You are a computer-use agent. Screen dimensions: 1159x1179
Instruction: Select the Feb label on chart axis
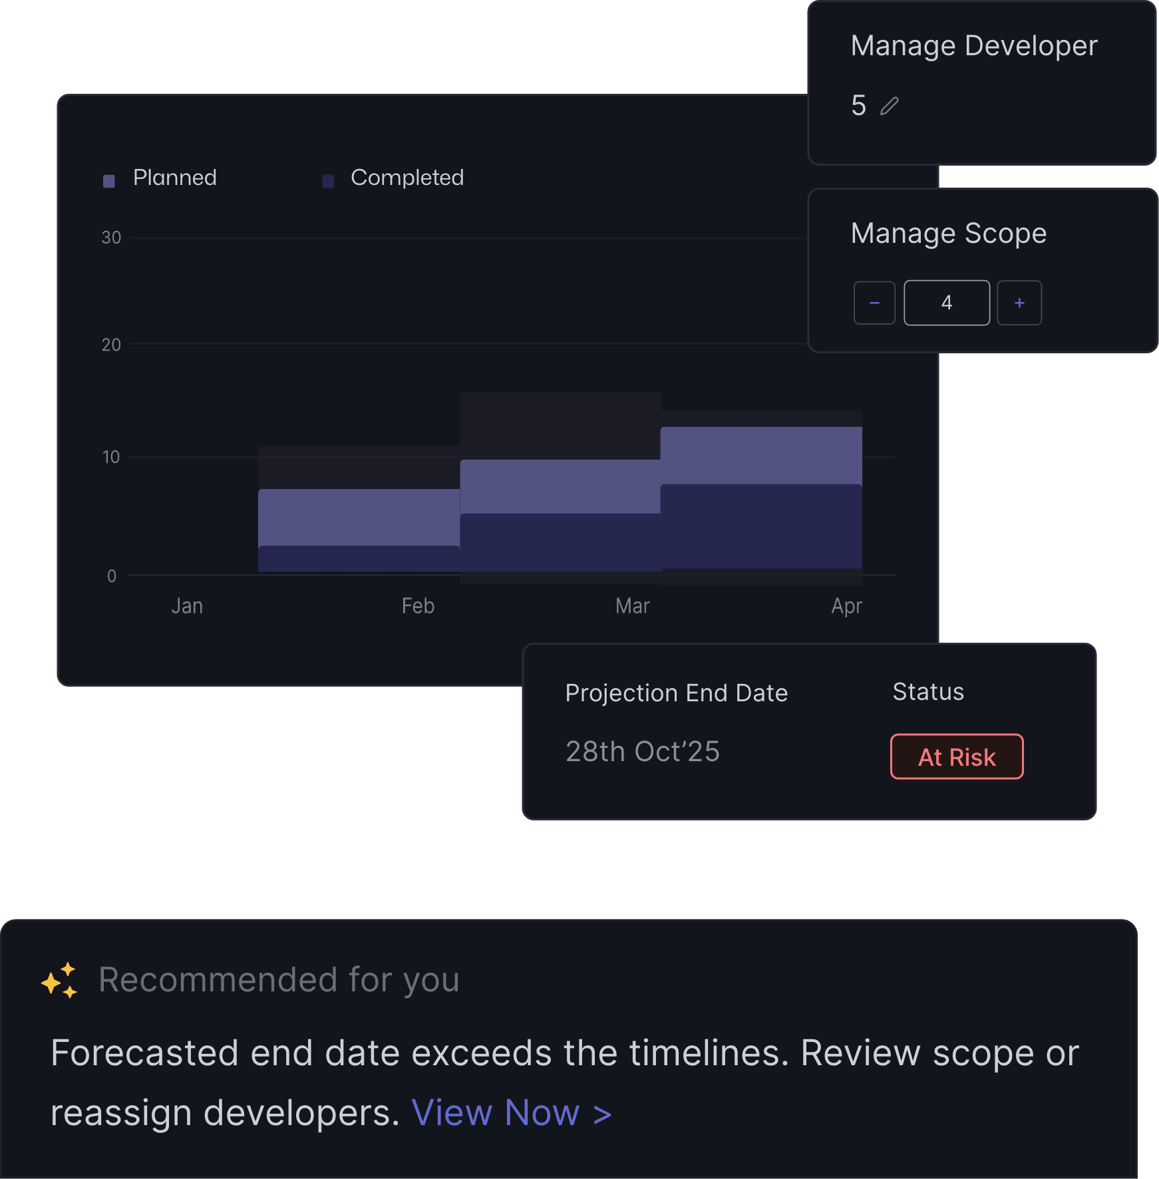point(418,606)
